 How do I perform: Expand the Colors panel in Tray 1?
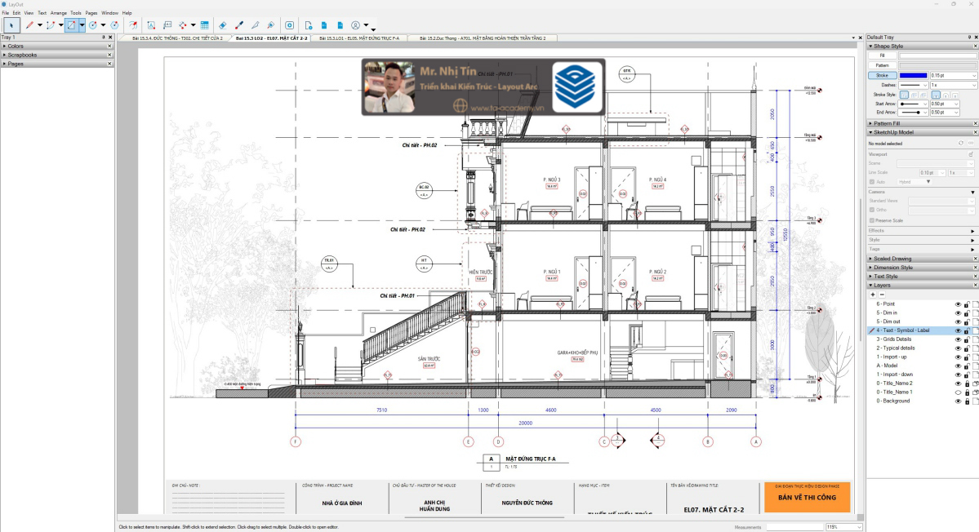[x=56, y=47]
